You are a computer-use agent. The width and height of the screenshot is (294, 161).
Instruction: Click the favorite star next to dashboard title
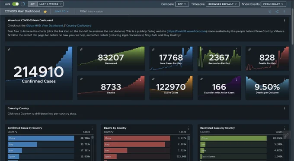pos(45,12)
